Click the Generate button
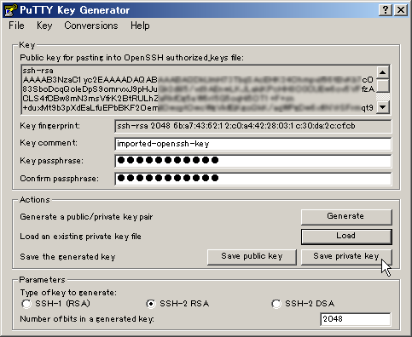The image size is (412, 337). coord(346,216)
